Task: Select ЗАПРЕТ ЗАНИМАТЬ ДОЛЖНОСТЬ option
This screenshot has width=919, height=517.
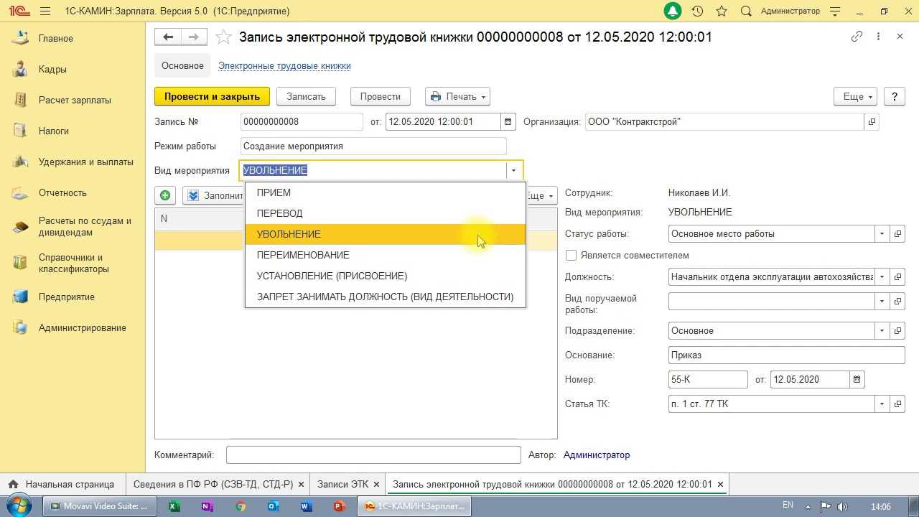Action: 386,297
